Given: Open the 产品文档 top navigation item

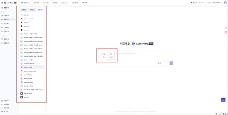Looking at the screenshot, I should point(75,3).
